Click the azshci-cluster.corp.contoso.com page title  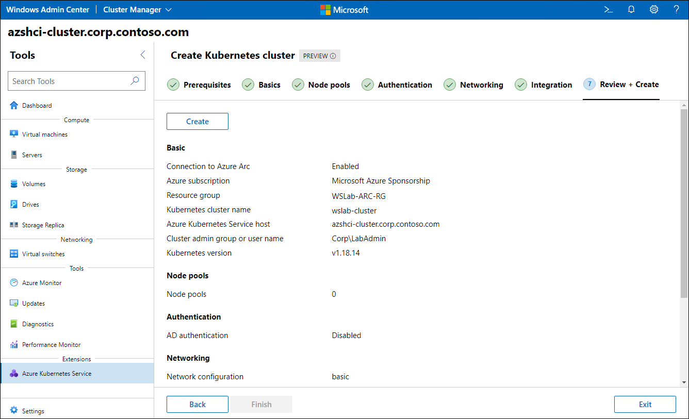coord(99,32)
